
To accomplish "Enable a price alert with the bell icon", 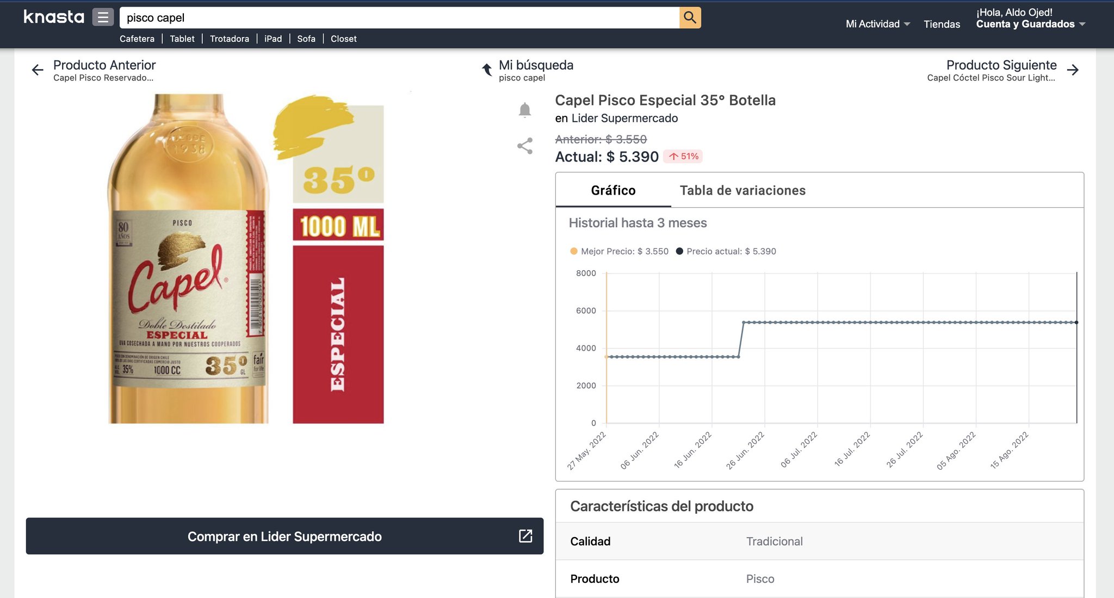I will 525,109.
